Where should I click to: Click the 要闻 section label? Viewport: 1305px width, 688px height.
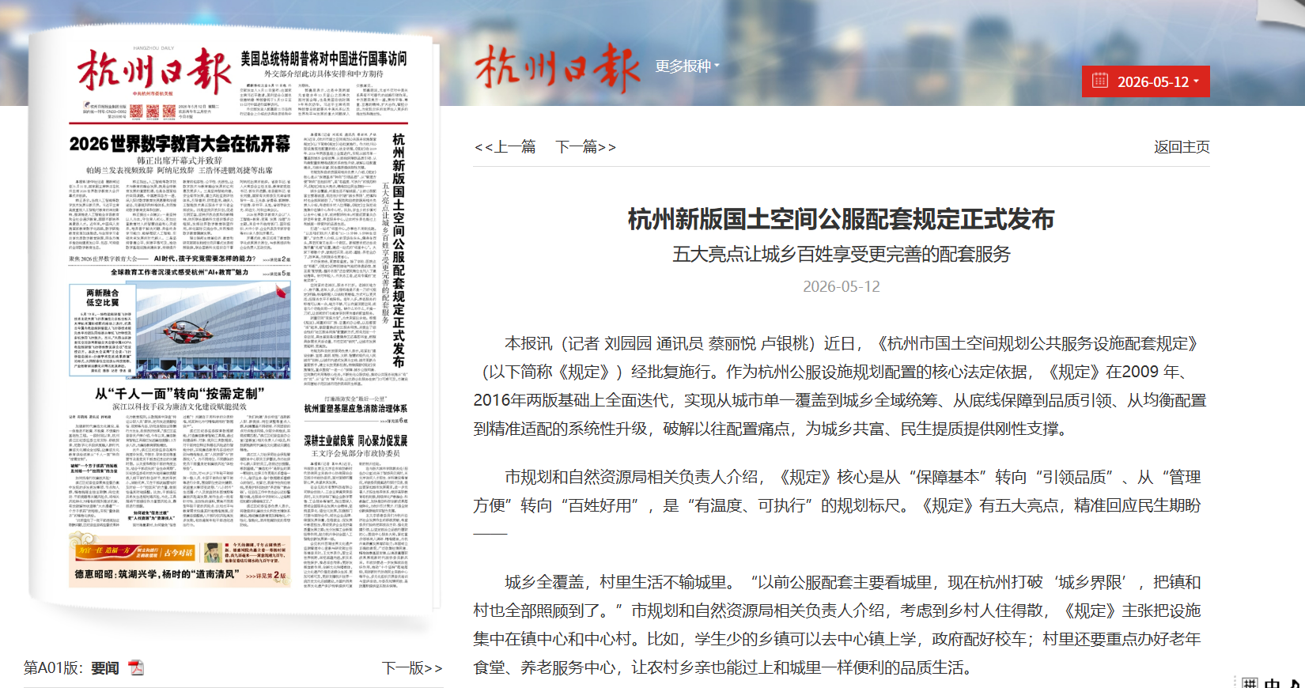(105, 668)
